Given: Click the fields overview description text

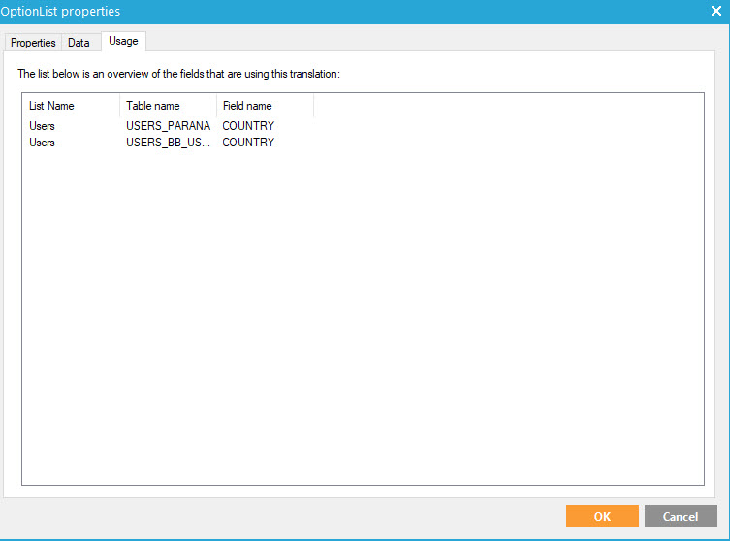Looking at the screenshot, I should coord(178,74).
